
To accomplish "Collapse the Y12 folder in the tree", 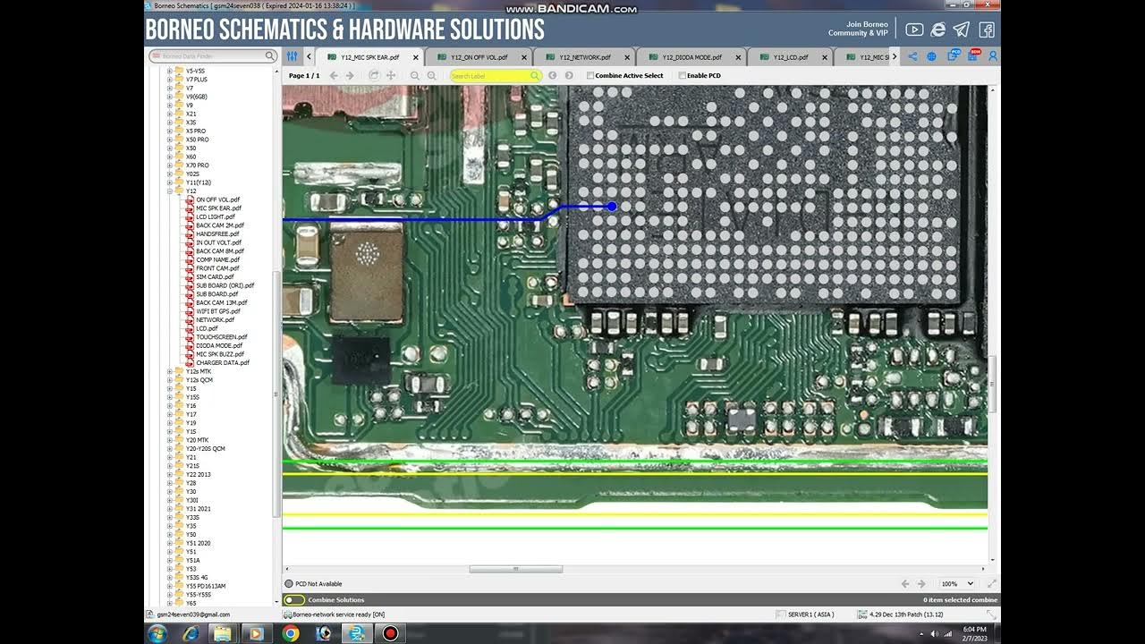I will pyautogui.click(x=170, y=191).
